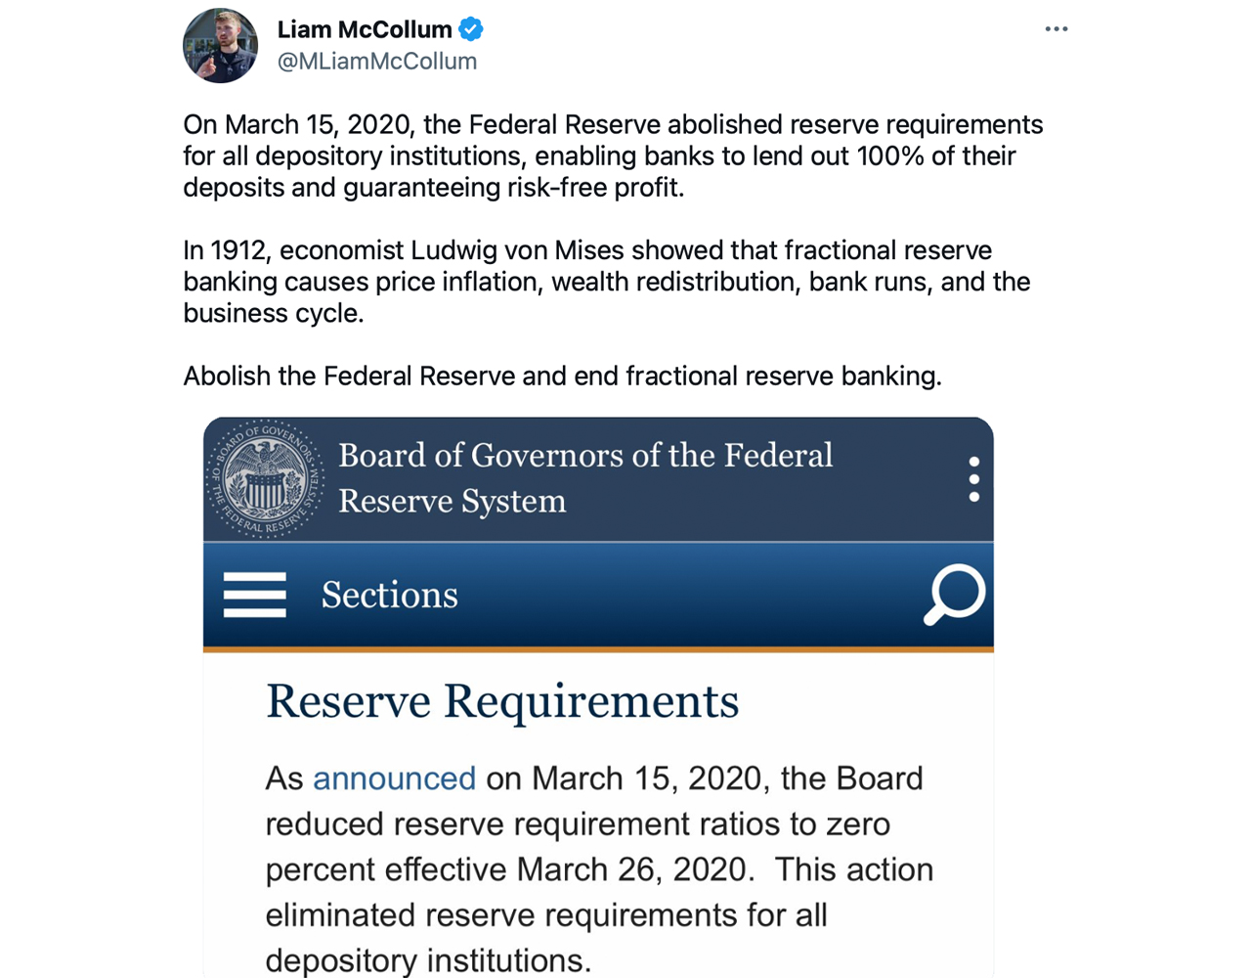Viewport: 1251px width, 978px height.
Task: Click the blue verified badge
Action: click(471, 29)
